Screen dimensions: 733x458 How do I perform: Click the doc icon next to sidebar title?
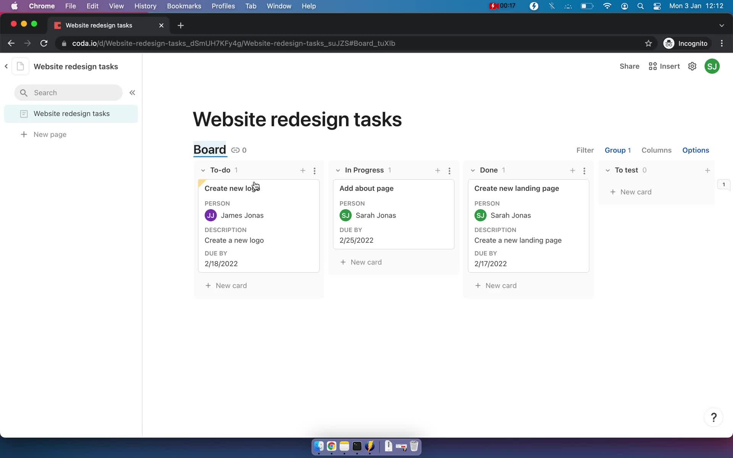point(21,66)
